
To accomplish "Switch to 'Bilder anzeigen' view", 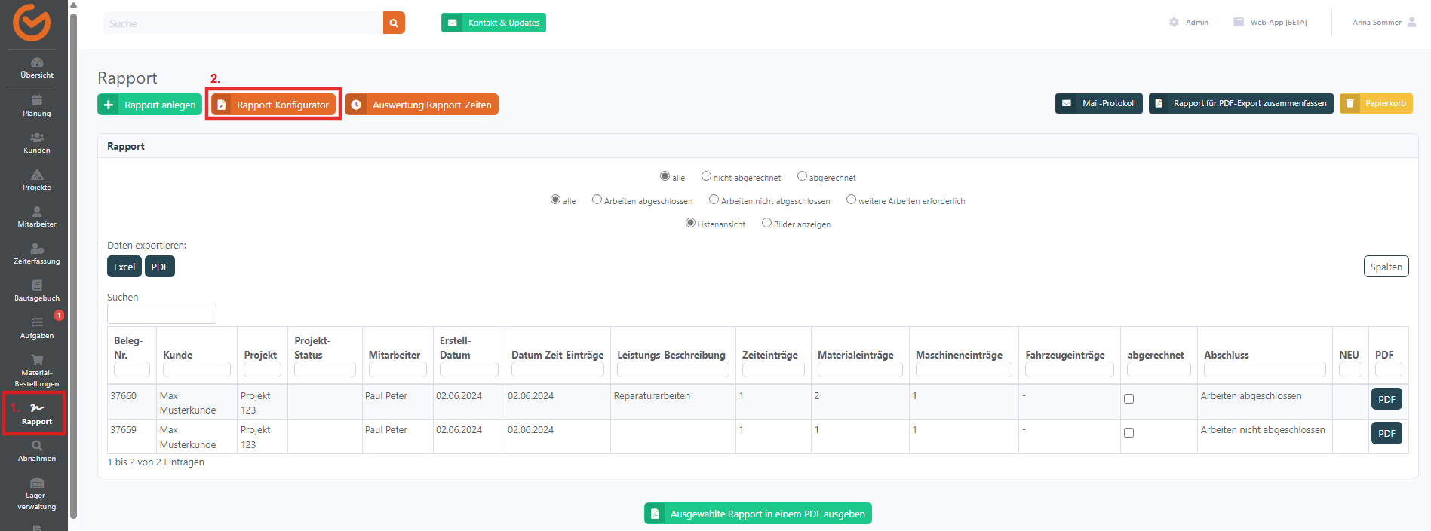I will tap(766, 223).
